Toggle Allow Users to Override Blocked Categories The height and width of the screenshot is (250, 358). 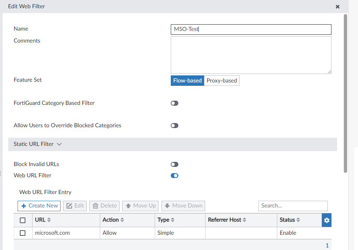(x=175, y=125)
